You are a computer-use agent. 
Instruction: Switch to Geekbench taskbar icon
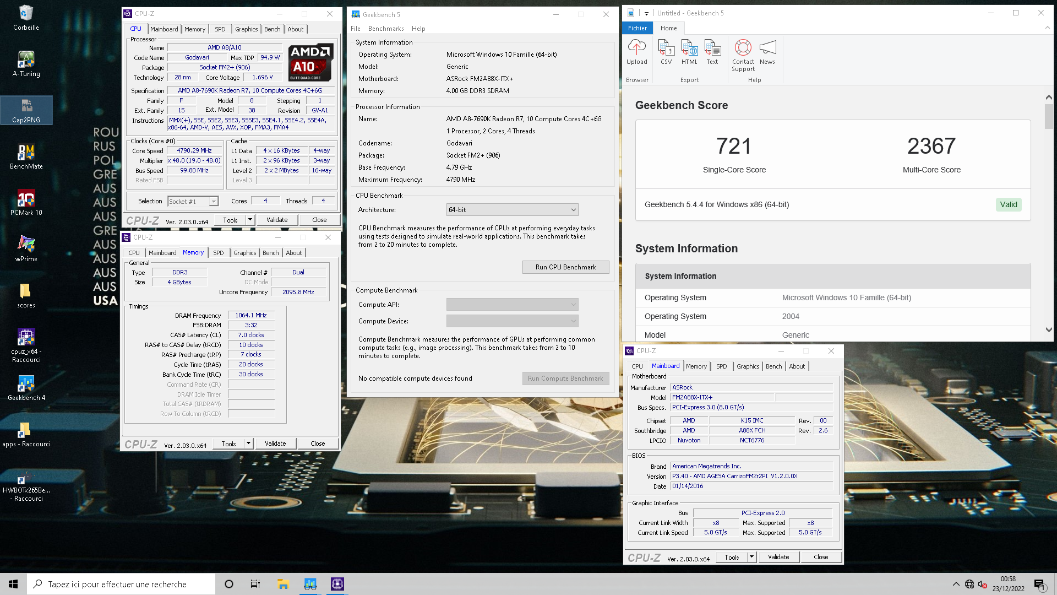click(310, 584)
